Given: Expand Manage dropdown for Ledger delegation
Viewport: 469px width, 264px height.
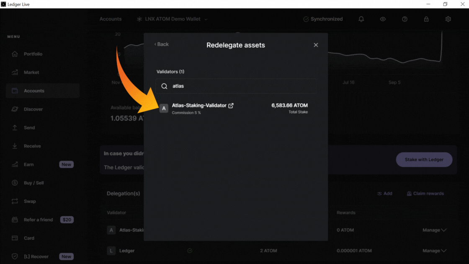Looking at the screenshot, I should (x=434, y=251).
